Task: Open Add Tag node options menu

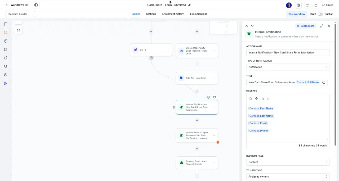Action: tap(214, 78)
